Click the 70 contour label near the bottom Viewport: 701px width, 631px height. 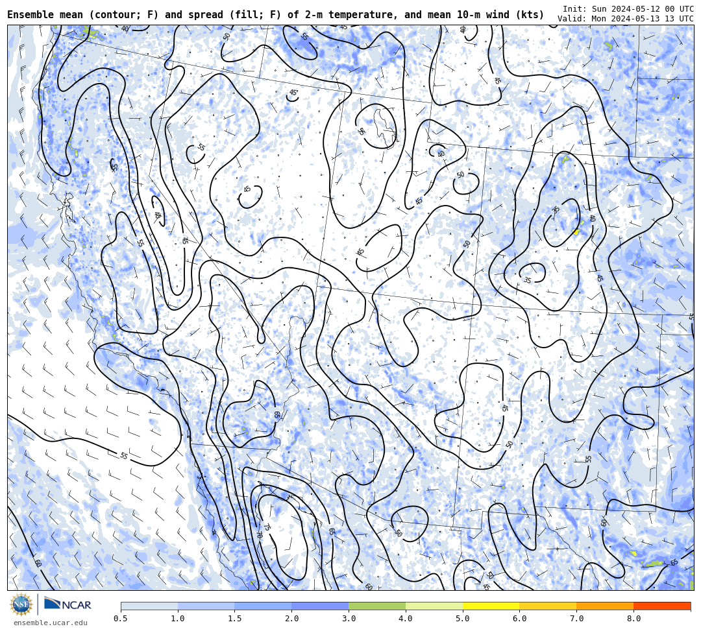[x=259, y=534]
